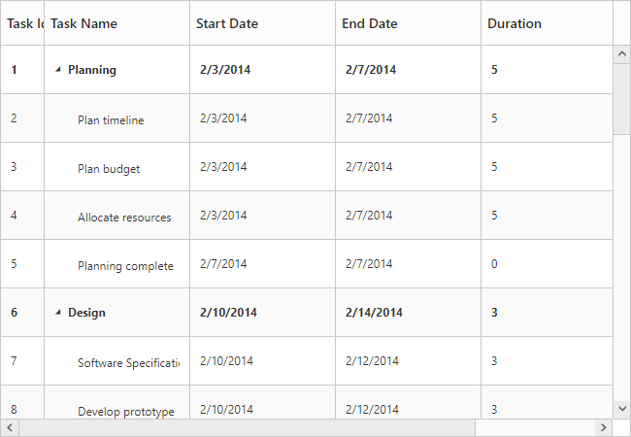Collapse the Design task group

[x=57, y=313]
